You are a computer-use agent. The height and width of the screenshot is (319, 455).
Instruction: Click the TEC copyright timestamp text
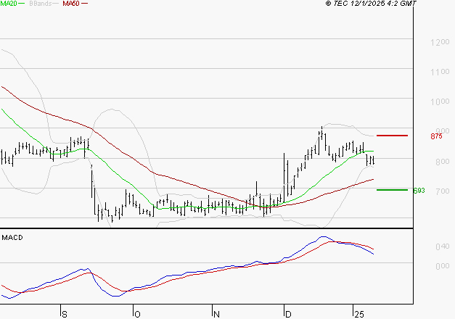coord(371,4)
